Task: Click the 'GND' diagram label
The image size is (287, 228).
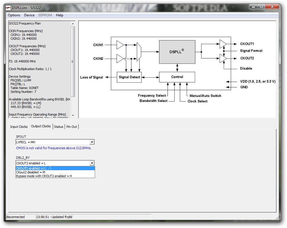Action: (x=244, y=87)
